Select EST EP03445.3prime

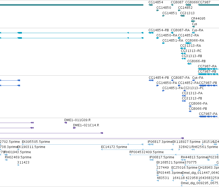pos(169,173)
